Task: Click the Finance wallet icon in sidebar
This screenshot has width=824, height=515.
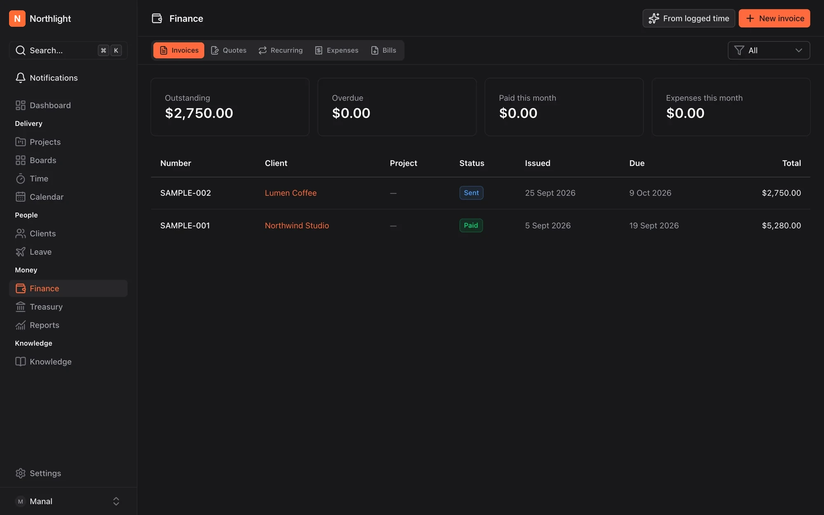Action: [21, 288]
